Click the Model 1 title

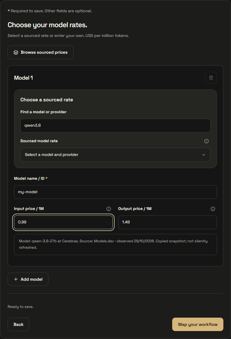23,78
